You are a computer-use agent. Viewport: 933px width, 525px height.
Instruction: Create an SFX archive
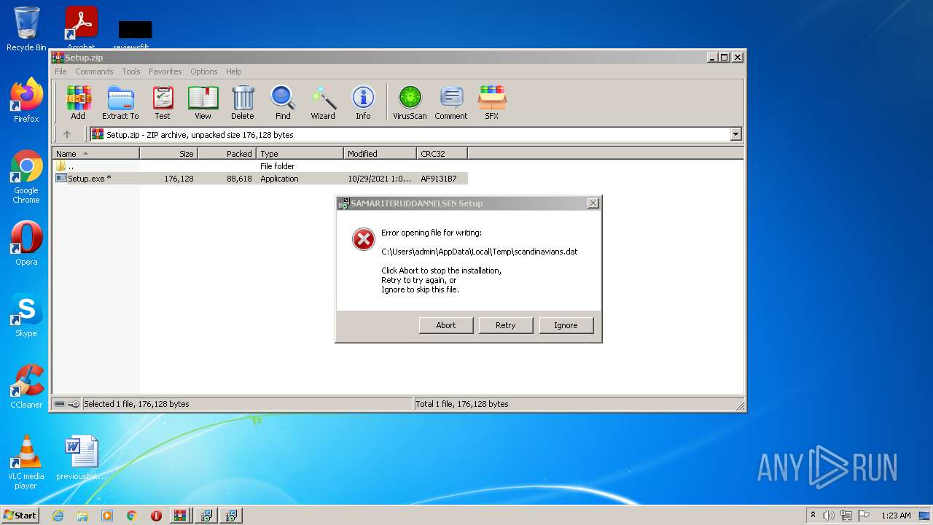492,102
